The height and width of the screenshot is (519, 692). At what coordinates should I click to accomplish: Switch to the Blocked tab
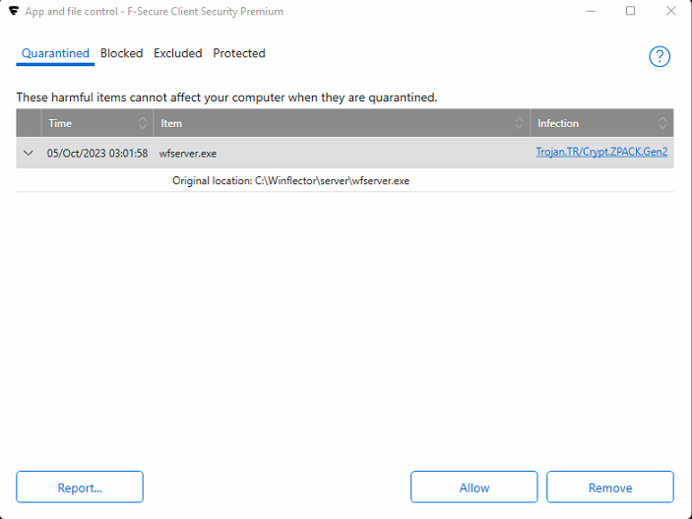121,53
